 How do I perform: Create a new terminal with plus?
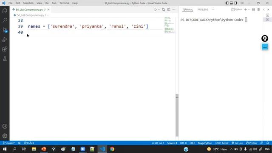coord(246,10)
